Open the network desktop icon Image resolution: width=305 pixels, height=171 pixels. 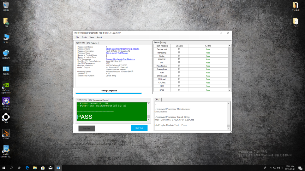(x=6, y=54)
